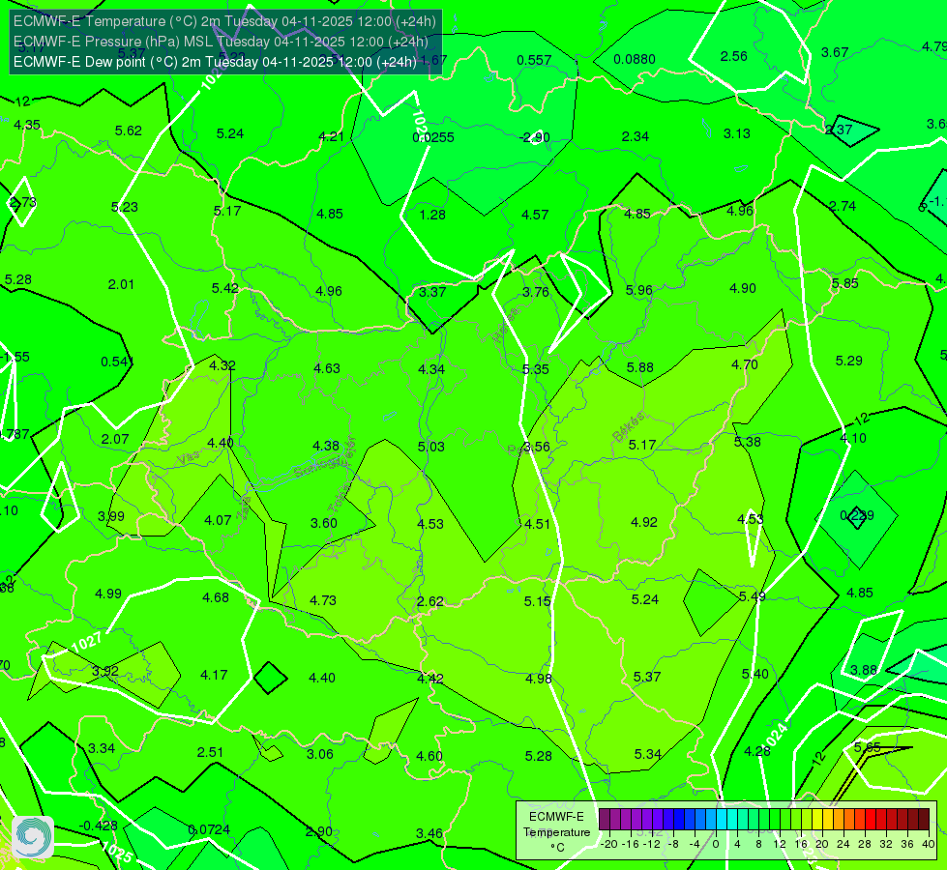The width and height of the screenshot is (947, 870).
Task: Click the grid value 4.92
Action: pyautogui.click(x=644, y=522)
